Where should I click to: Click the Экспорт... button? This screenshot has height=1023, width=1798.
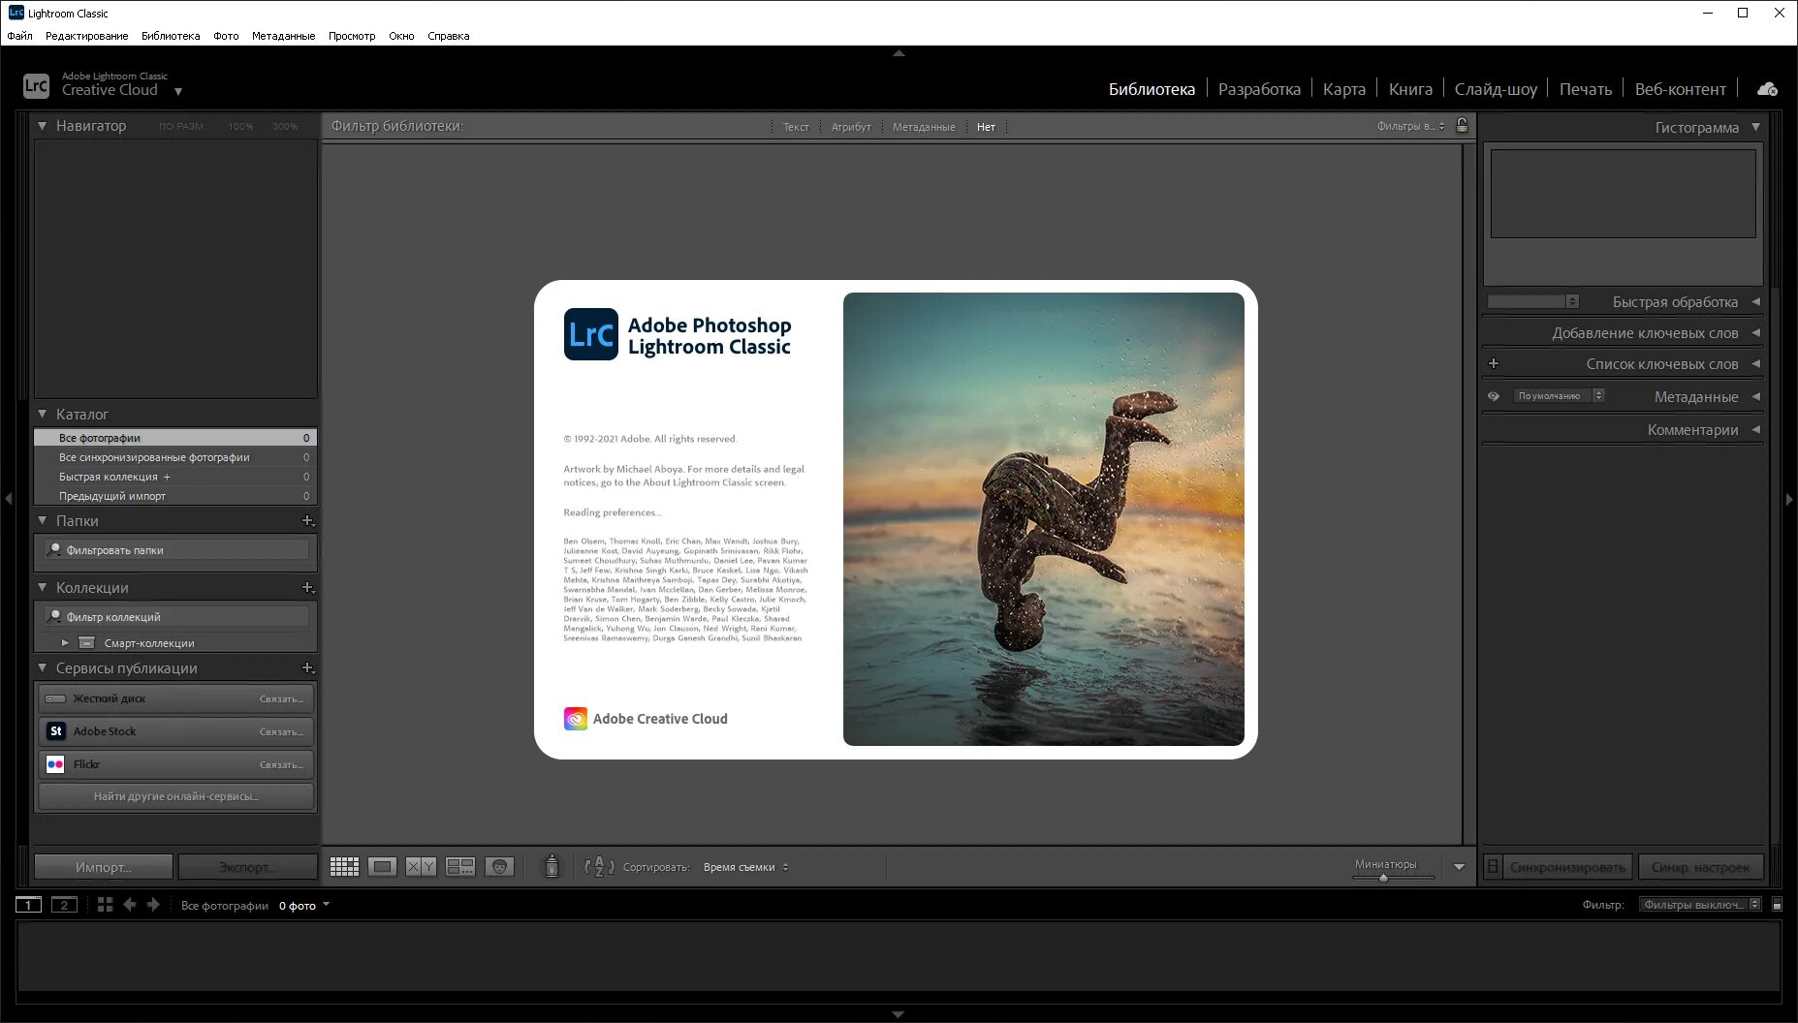coord(247,867)
